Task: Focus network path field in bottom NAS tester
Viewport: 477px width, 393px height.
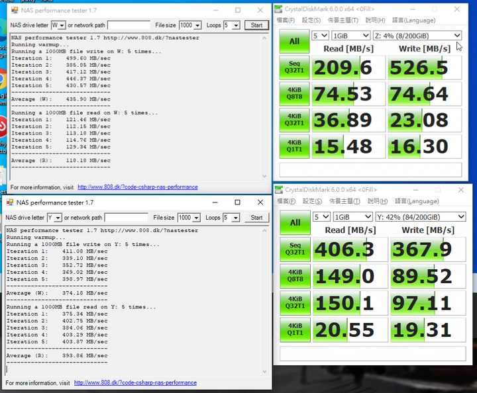Action: [x=127, y=218]
